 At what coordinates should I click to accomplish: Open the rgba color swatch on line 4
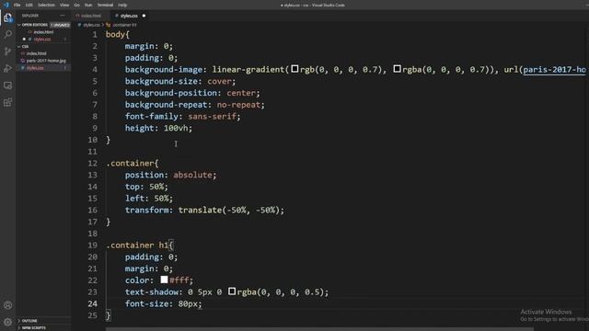pyautogui.click(x=397, y=69)
